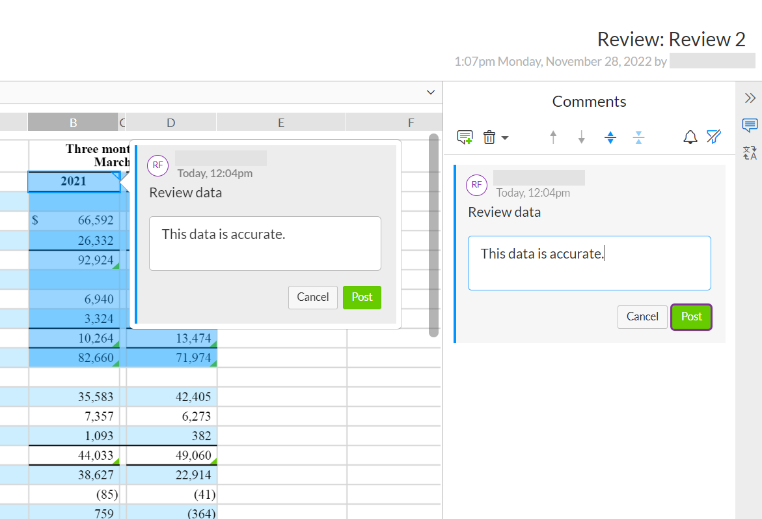Open the Comments panel icon in sidebar
762x519 pixels.
click(749, 126)
